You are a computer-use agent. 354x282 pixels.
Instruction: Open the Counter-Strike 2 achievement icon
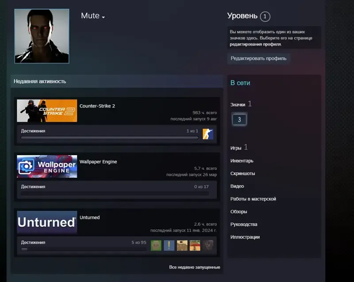coord(208,134)
